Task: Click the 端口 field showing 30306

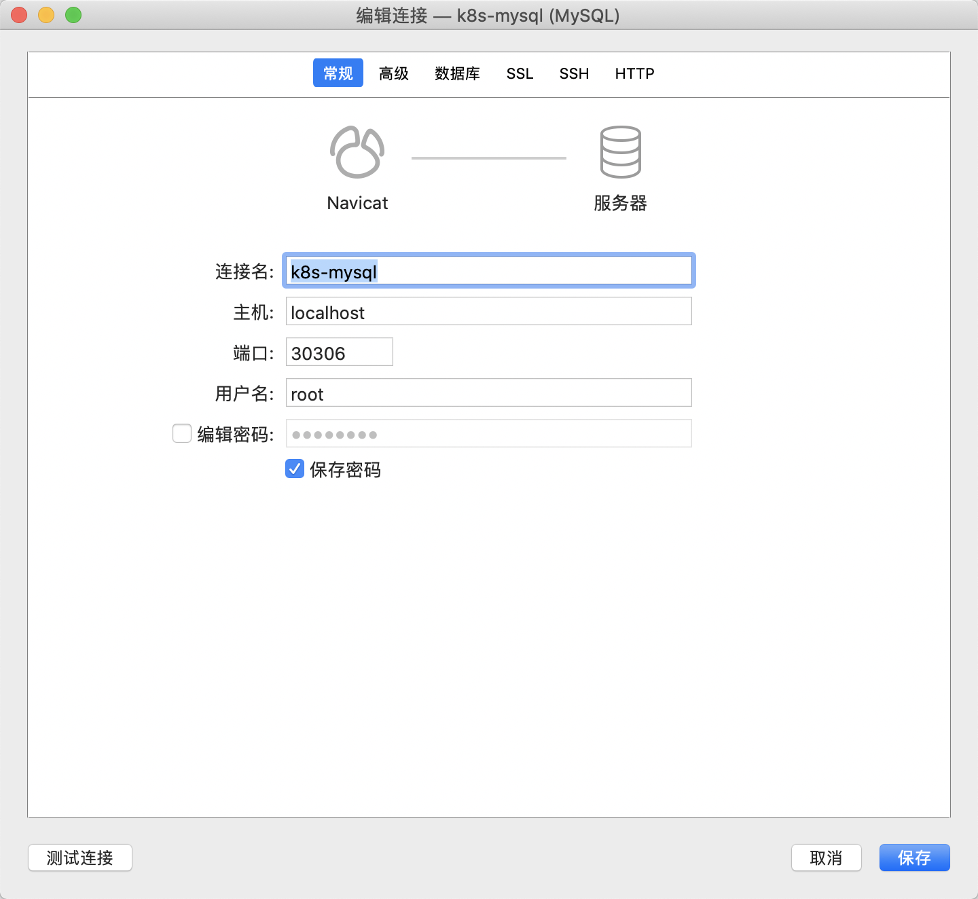Action: (x=338, y=352)
